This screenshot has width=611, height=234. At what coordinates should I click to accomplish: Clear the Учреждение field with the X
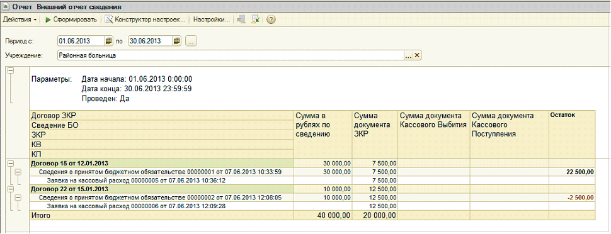(416, 55)
